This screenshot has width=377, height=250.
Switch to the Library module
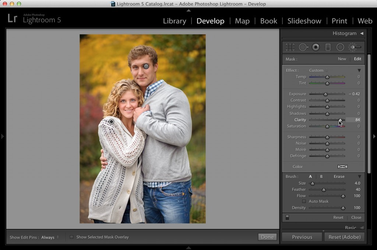click(x=175, y=21)
